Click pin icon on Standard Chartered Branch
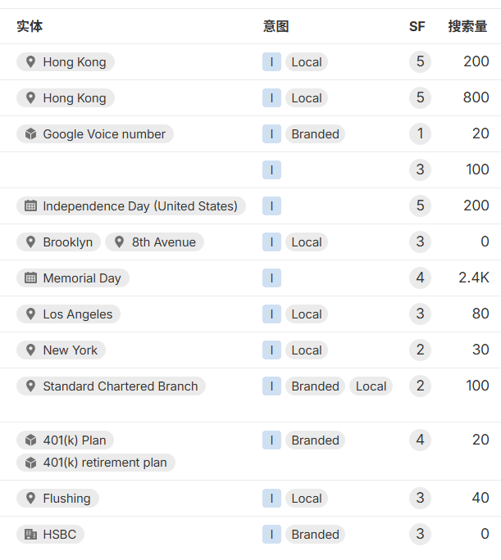The width and height of the screenshot is (501, 560). (x=31, y=386)
